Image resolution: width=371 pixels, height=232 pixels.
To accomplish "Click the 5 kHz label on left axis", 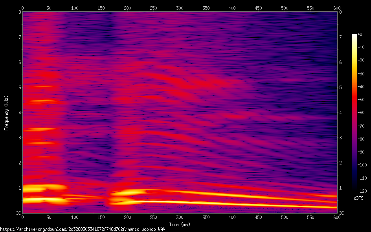I will [19, 87].
